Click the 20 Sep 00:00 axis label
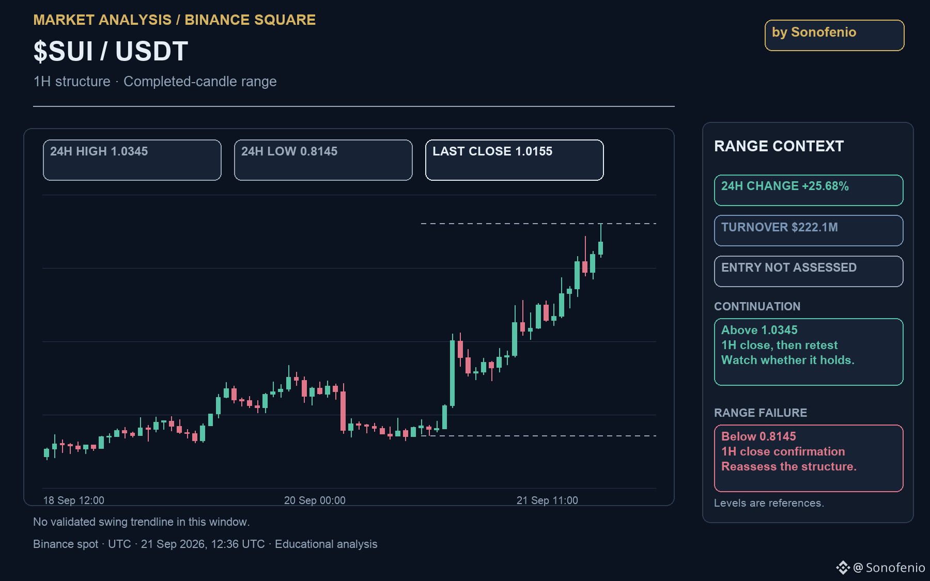The height and width of the screenshot is (581, 930). click(x=315, y=500)
